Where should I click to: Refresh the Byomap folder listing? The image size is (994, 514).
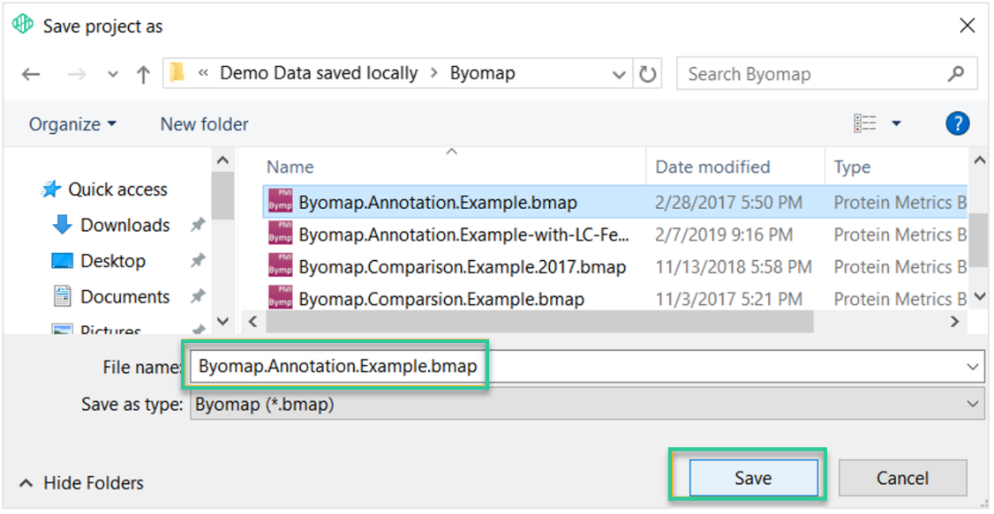[x=647, y=74]
